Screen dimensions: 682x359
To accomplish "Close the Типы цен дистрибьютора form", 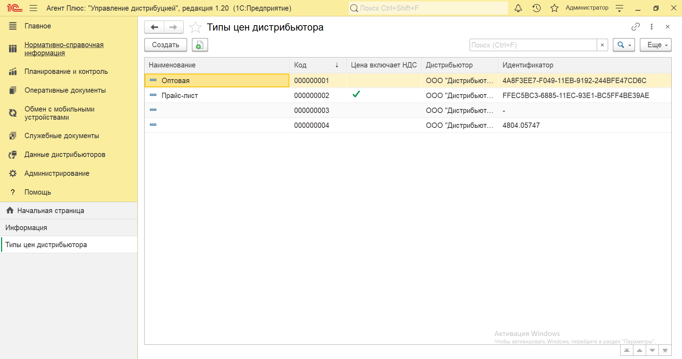I will click(x=667, y=27).
